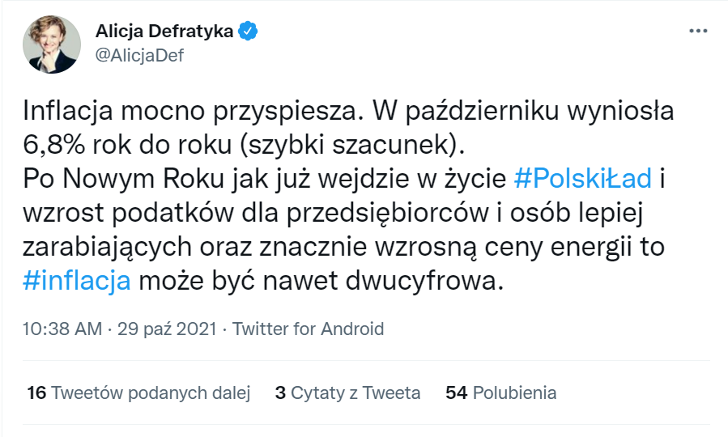This screenshot has width=728, height=437.
Task: View the 16 Tweetów podanych dalej list
Action: [138, 393]
